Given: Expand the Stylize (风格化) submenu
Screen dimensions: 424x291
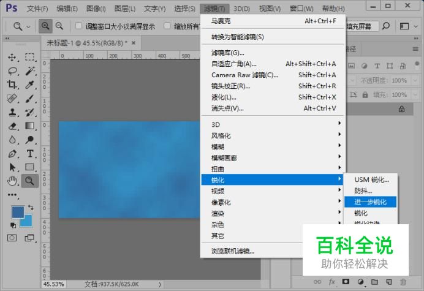Looking at the screenshot, I should click(x=273, y=135).
